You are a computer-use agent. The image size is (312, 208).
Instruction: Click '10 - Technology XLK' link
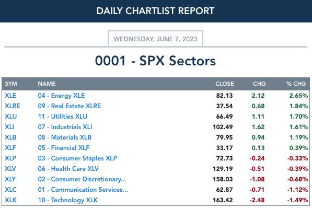pos(68,200)
